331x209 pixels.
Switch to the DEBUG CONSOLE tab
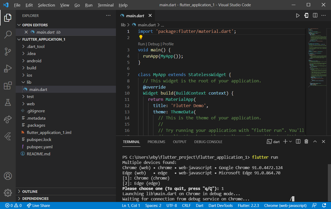[x=208, y=142]
